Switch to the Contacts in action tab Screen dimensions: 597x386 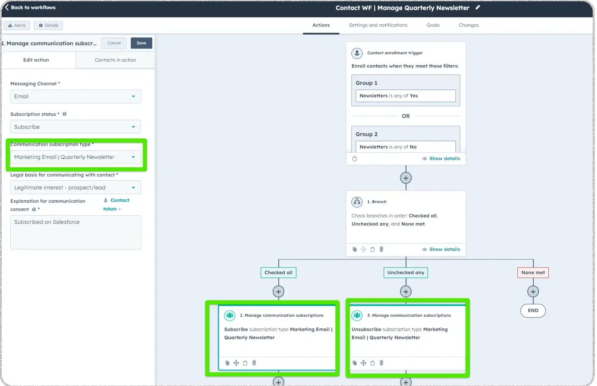tap(115, 60)
